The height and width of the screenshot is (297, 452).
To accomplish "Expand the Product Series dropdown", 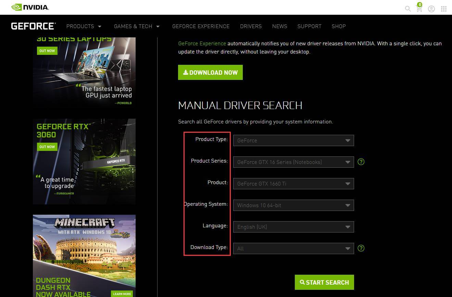I will 293,162.
